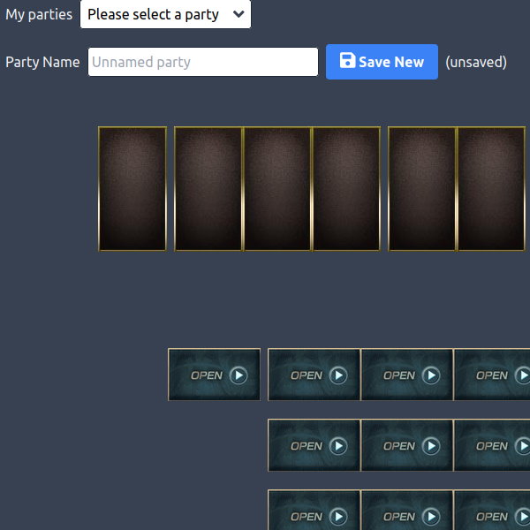
Task: Open the My parties dropdown
Action: (x=165, y=15)
